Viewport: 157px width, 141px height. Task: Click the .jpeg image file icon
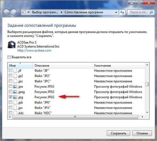click(x=15, y=92)
